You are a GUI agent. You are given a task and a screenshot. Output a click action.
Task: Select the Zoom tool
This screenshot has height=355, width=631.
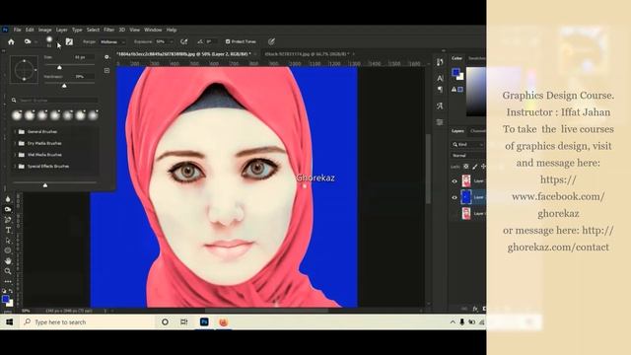coord(8,271)
